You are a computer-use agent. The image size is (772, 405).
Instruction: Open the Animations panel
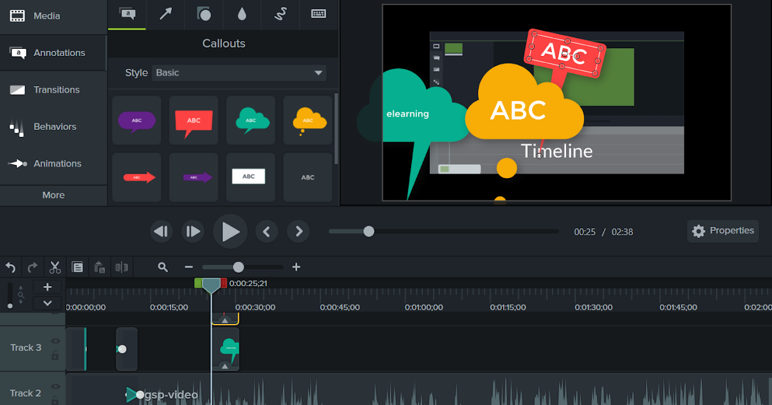53,164
